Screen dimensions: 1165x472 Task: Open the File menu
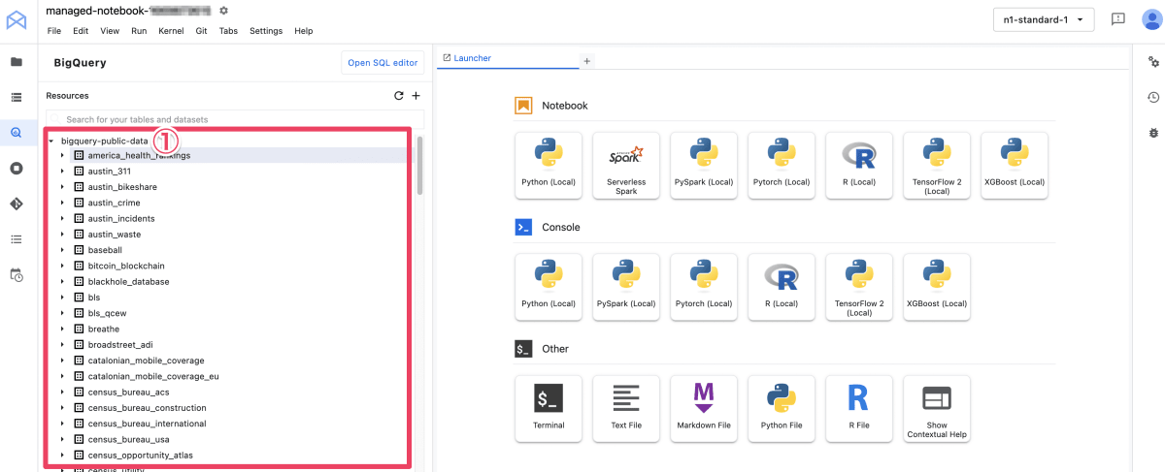54,31
